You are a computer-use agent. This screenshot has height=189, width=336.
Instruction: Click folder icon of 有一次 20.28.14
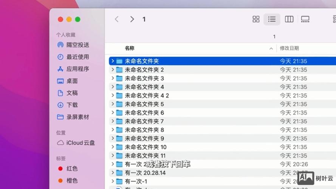[x=119, y=172]
